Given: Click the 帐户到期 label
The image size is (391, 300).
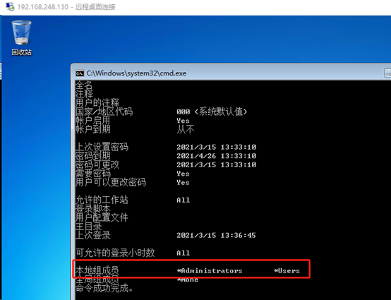Looking at the screenshot, I should pos(93,129).
